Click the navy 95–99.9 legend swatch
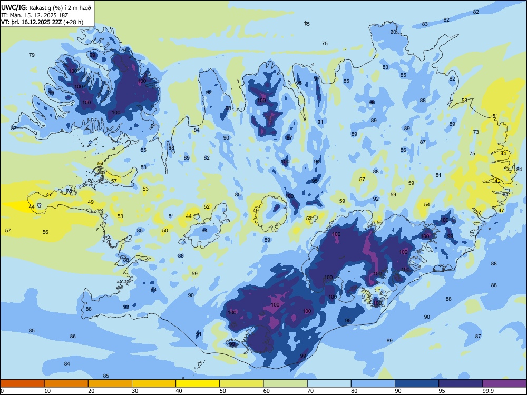 click(x=461, y=383)
